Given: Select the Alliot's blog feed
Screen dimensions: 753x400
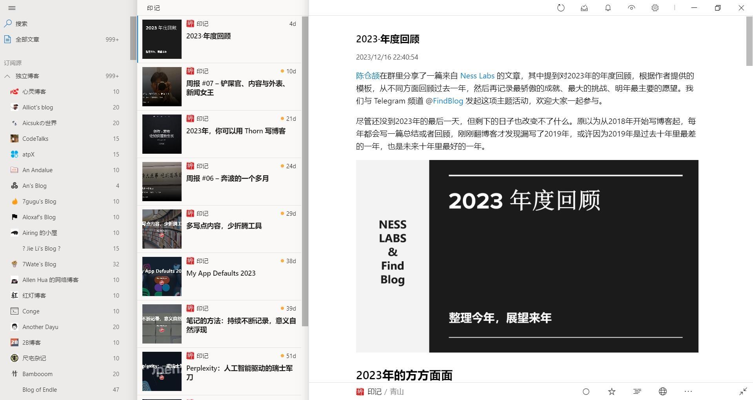Looking at the screenshot, I should click(x=38, y=107).
